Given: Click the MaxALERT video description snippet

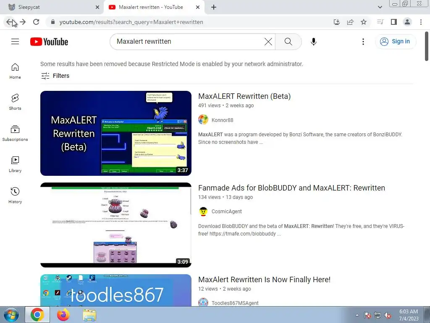Looking at the screenshot, I should click(300, 138).
